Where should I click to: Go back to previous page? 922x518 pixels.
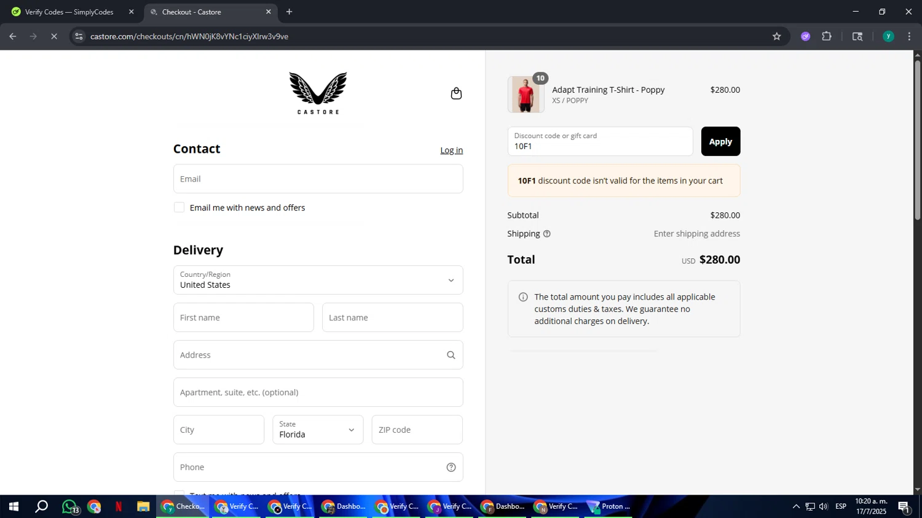click(x=12, y=36)
